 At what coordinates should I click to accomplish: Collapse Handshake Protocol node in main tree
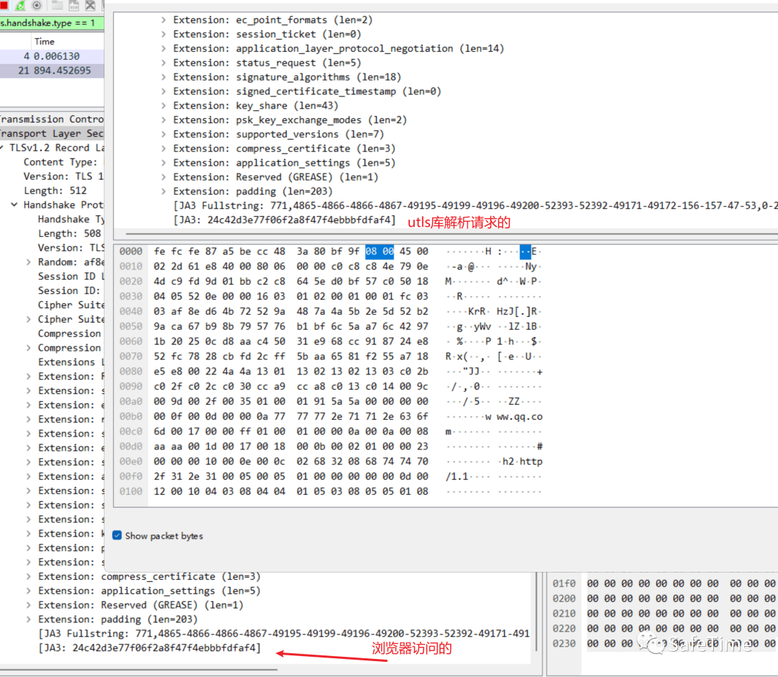[14, 205]
